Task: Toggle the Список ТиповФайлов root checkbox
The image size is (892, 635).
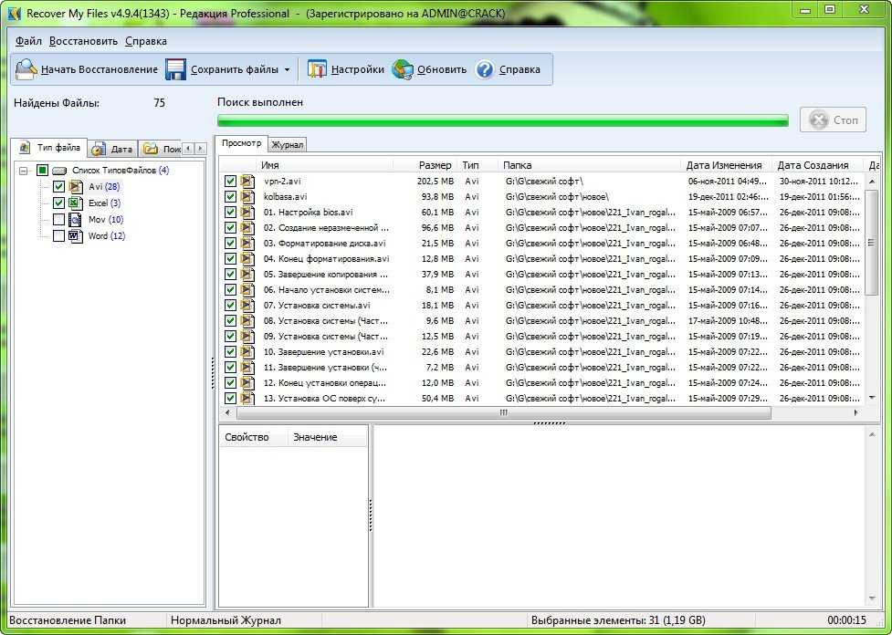Action: [x=42, y=171]
